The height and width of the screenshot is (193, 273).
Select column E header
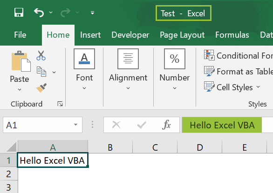[x=245, y=147]
